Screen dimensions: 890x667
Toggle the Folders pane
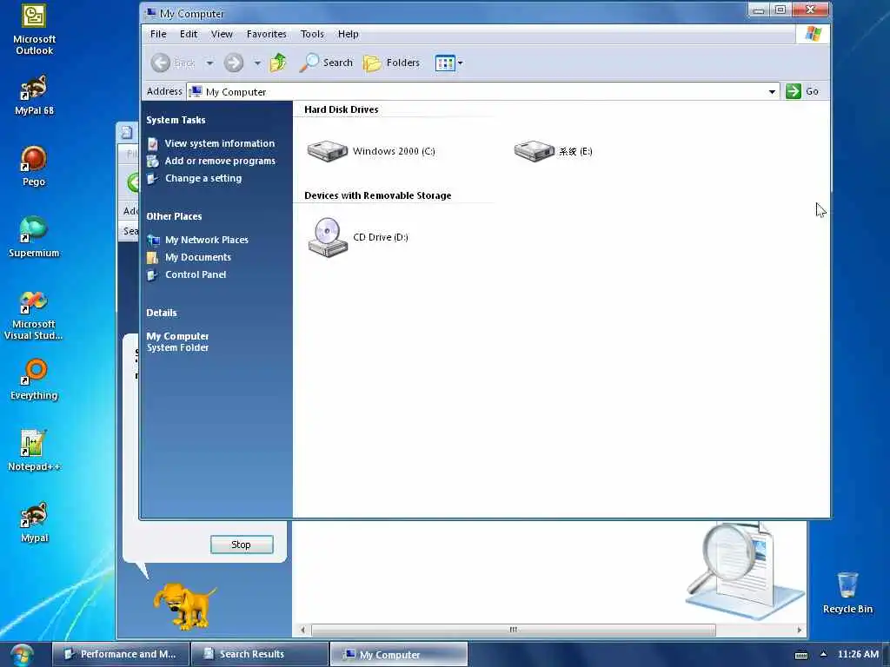click(392, 63)
